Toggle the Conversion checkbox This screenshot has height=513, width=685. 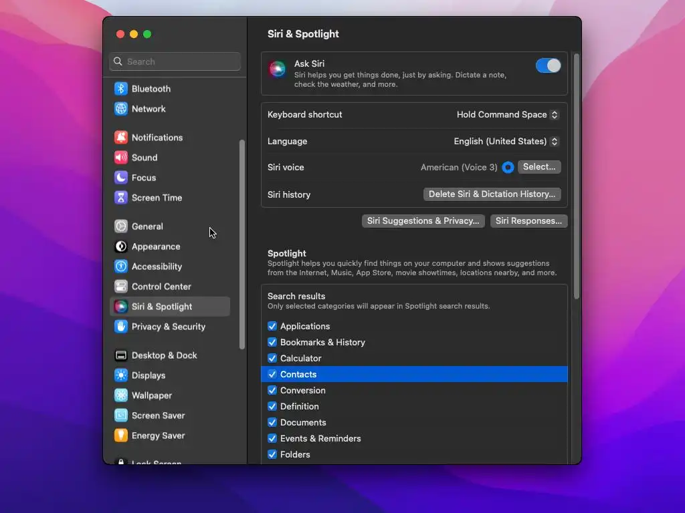coord(272,390)
